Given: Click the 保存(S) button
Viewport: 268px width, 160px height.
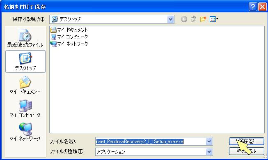Looking at the screenshot, I should tap(247, 141).
